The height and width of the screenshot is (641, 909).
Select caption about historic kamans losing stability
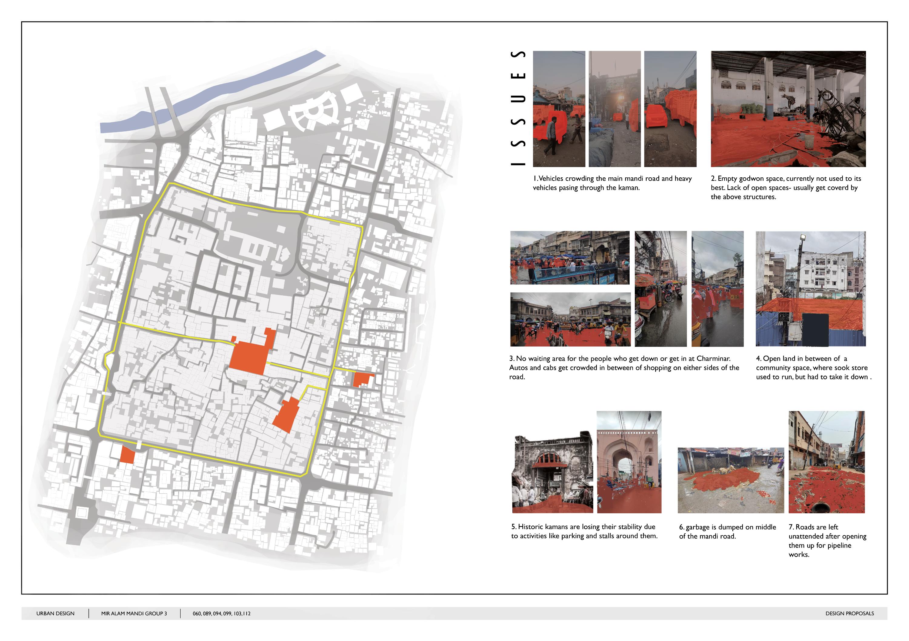[584, 531]
